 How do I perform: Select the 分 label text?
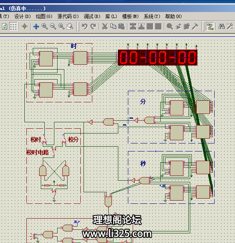coord(143,102)
